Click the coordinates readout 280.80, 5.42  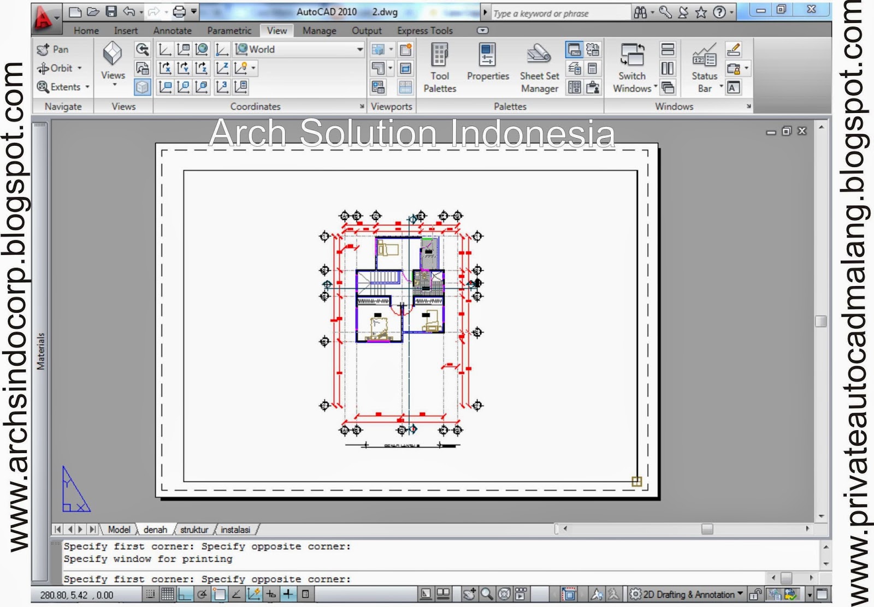click(x=76, y=595)
